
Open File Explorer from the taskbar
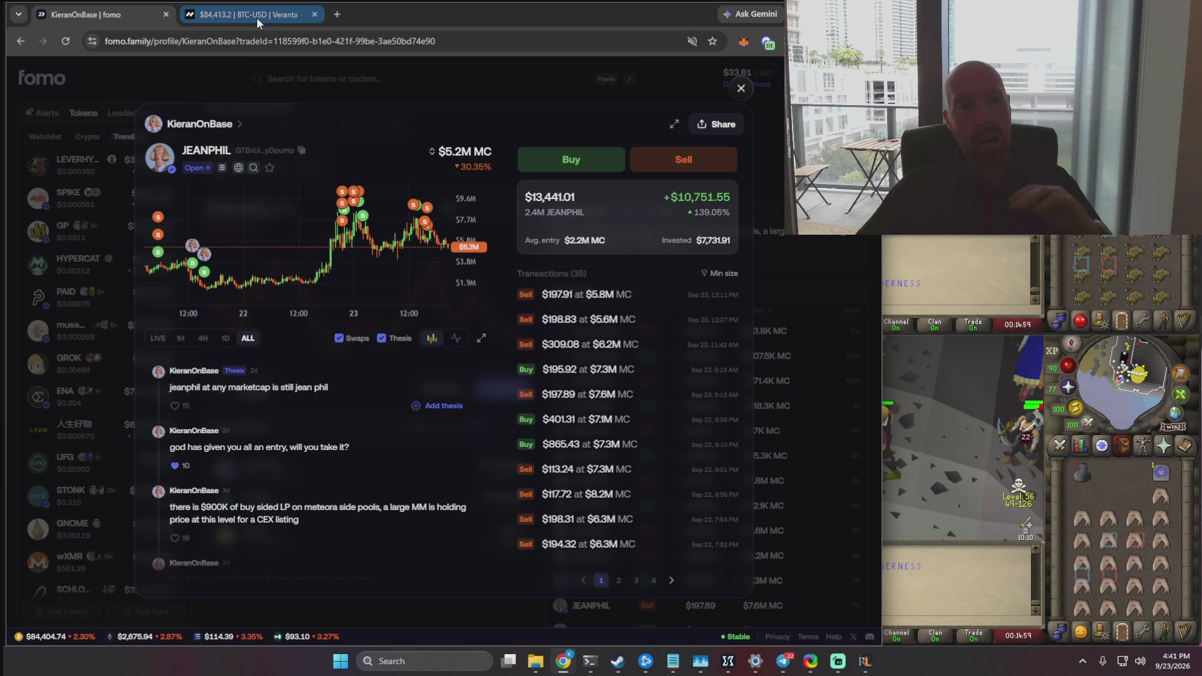[535, 661]
